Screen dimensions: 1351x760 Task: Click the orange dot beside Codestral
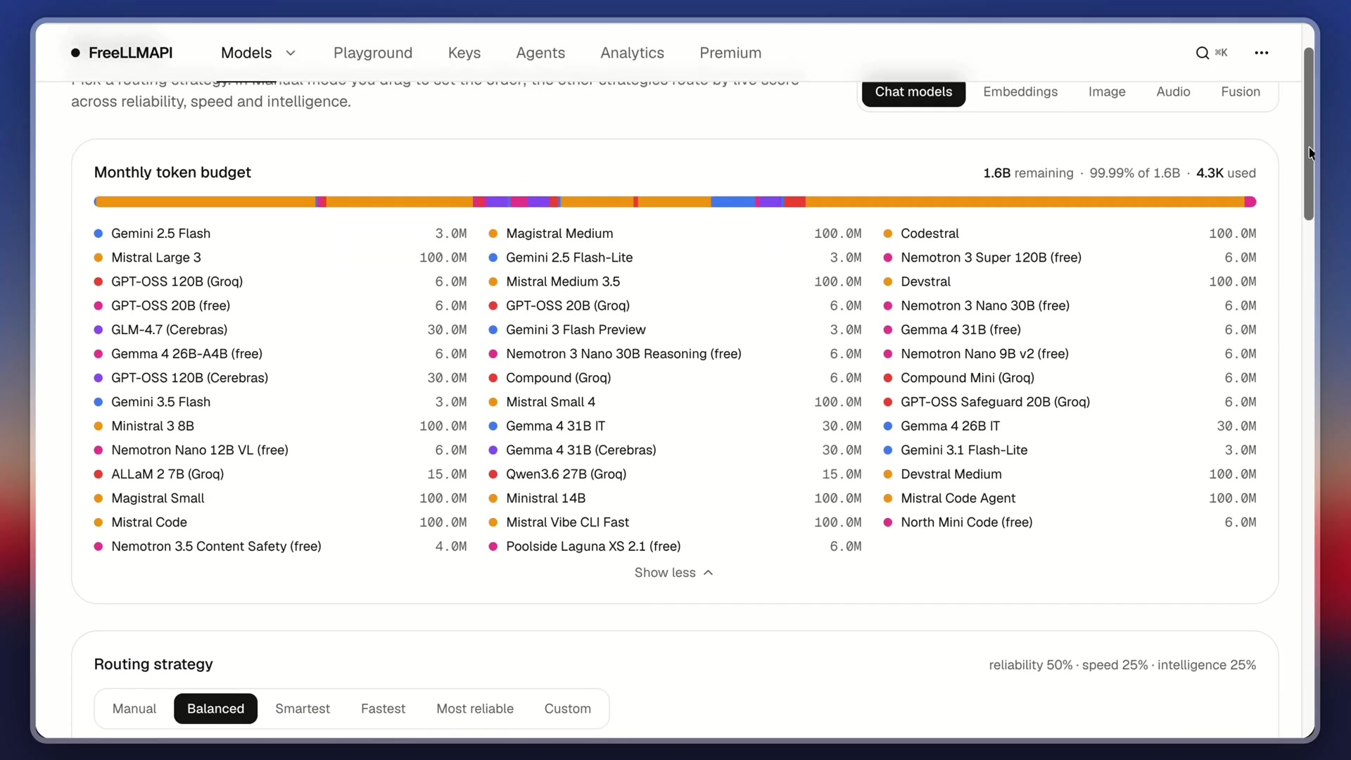tap(888, 234)
